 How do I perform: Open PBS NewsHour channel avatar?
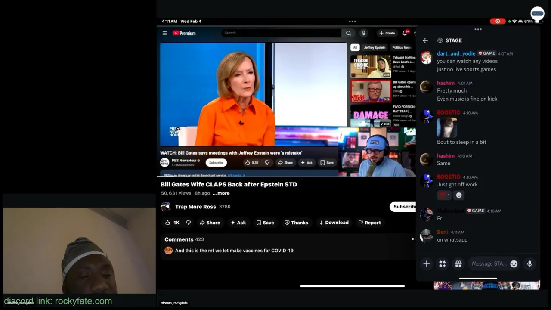tap(164, 162)
